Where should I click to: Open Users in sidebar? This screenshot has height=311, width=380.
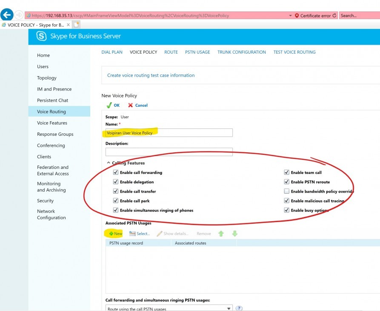tap(43, 66)
